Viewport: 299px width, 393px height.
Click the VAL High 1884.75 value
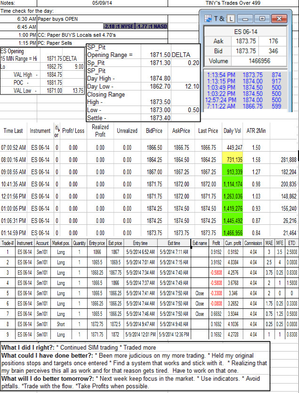point(54,75)
